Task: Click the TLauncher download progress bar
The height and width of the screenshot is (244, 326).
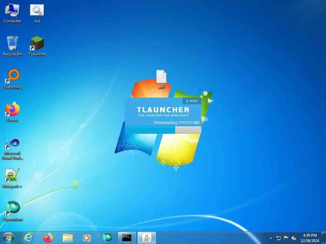Action: pos(163,130)
